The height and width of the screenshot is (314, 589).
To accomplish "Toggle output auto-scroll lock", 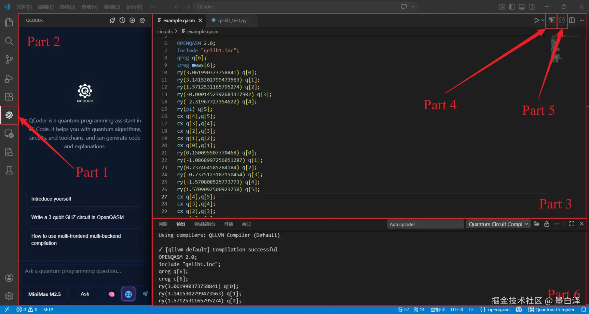I will coord(547,224).
